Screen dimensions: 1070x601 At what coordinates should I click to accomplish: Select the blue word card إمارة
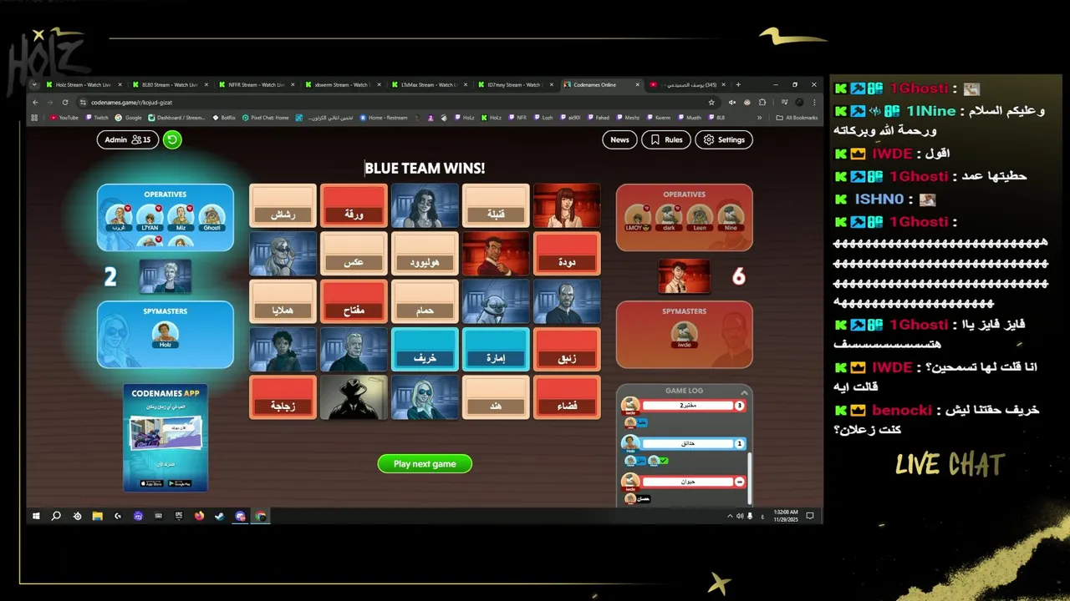[x=496, y=349]
